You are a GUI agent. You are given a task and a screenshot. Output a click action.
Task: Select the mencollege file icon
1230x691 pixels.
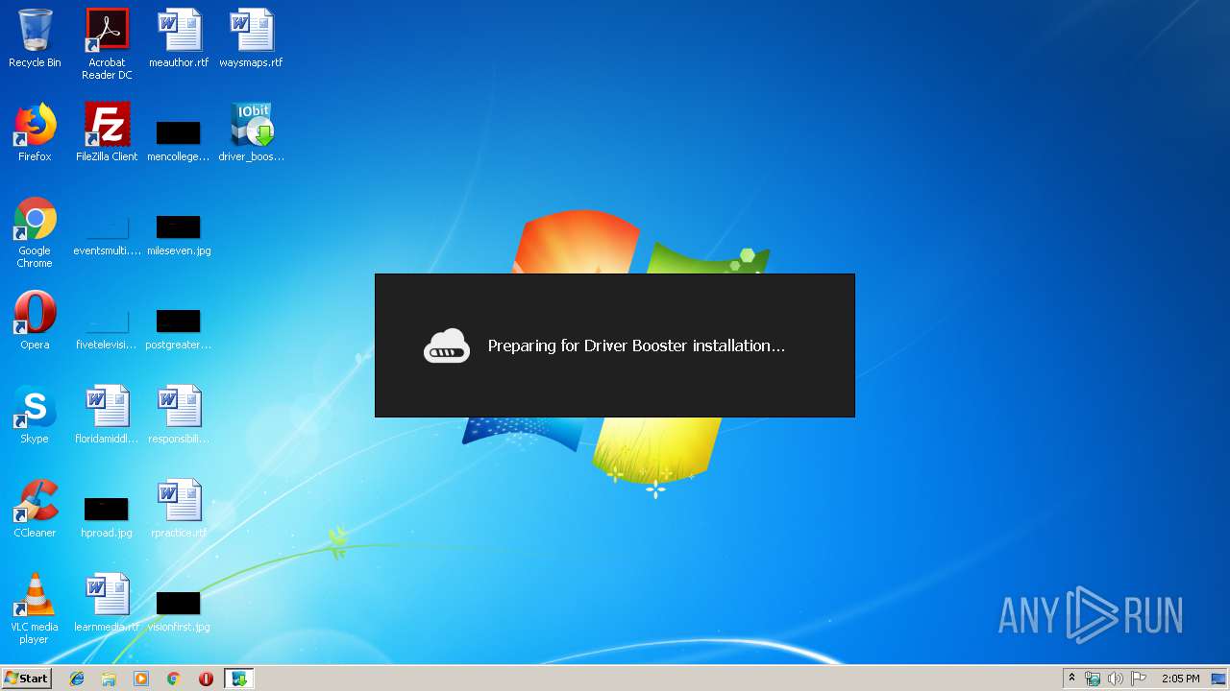click(x=179, y=132)
